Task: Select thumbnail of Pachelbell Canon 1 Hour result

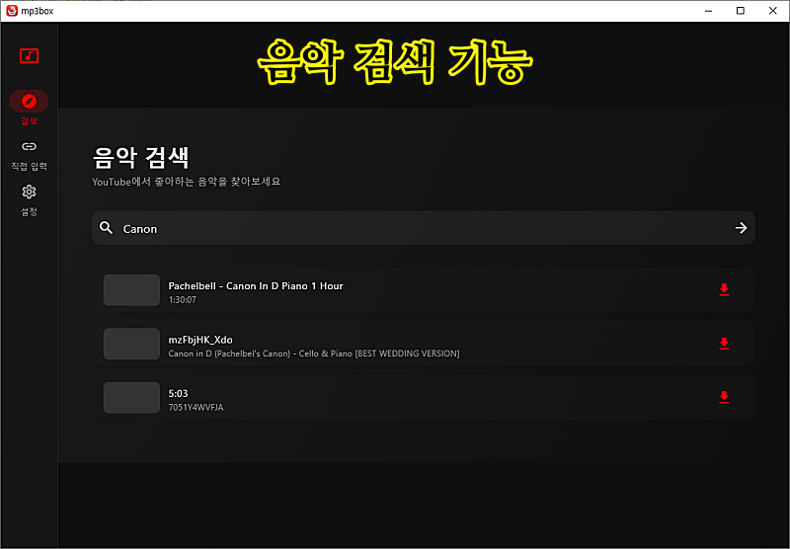Action: point(131,290)
